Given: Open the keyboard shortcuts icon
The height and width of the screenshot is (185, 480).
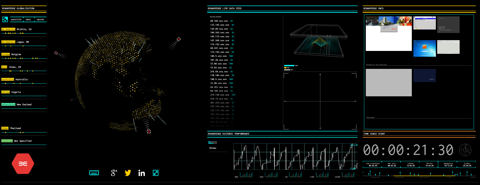Looking at the screenshot, I should [x=94, y=173].
